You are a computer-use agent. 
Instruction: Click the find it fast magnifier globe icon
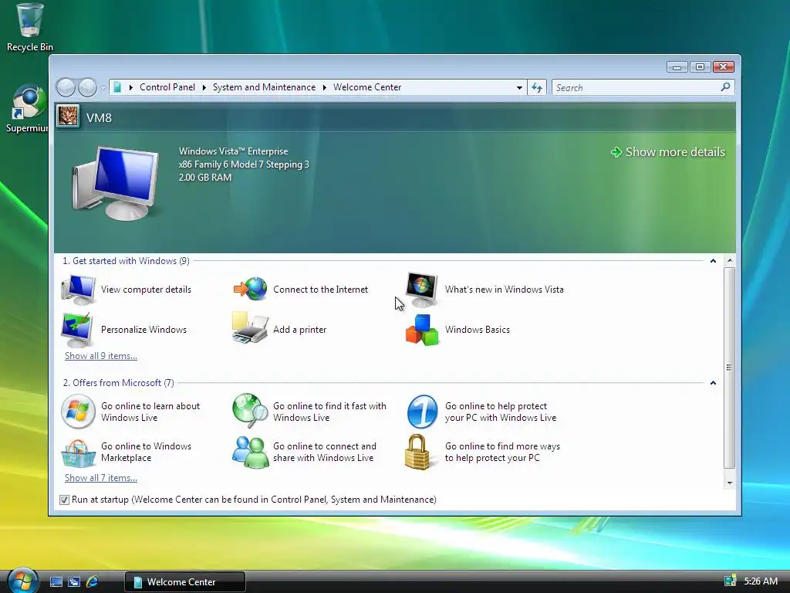[x=250, y=411]
